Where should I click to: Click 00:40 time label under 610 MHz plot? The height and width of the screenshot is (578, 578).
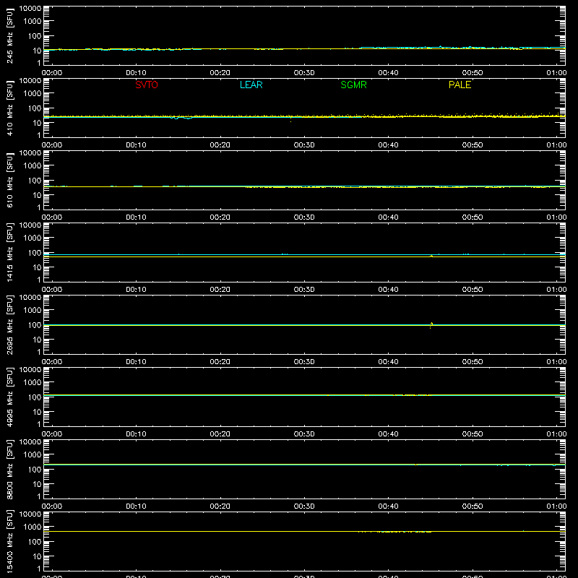388,217
